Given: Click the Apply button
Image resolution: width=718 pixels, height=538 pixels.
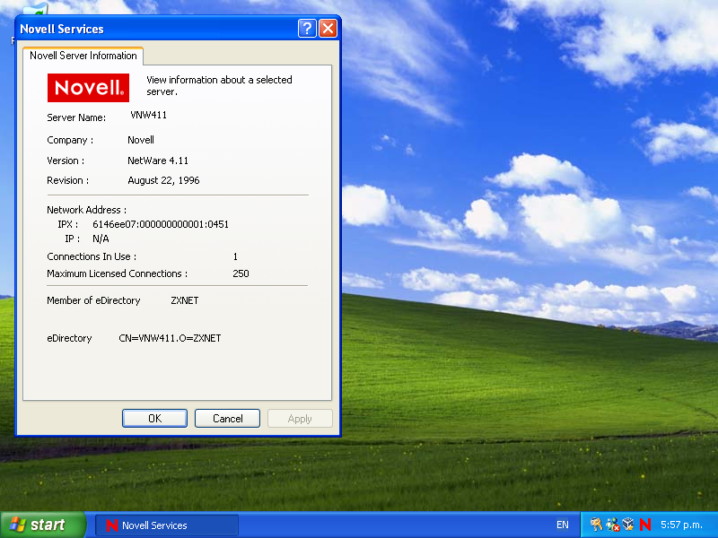Looking at the screenshot, I should 300,418.
